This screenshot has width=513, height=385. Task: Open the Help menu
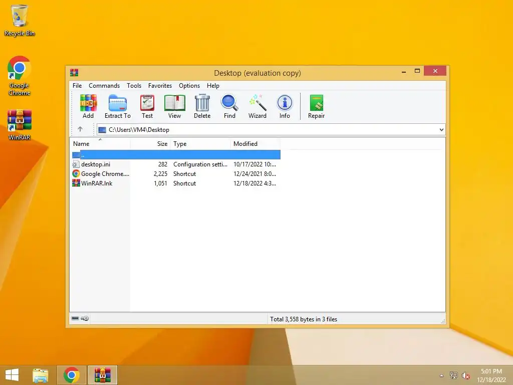coord(213,85)
